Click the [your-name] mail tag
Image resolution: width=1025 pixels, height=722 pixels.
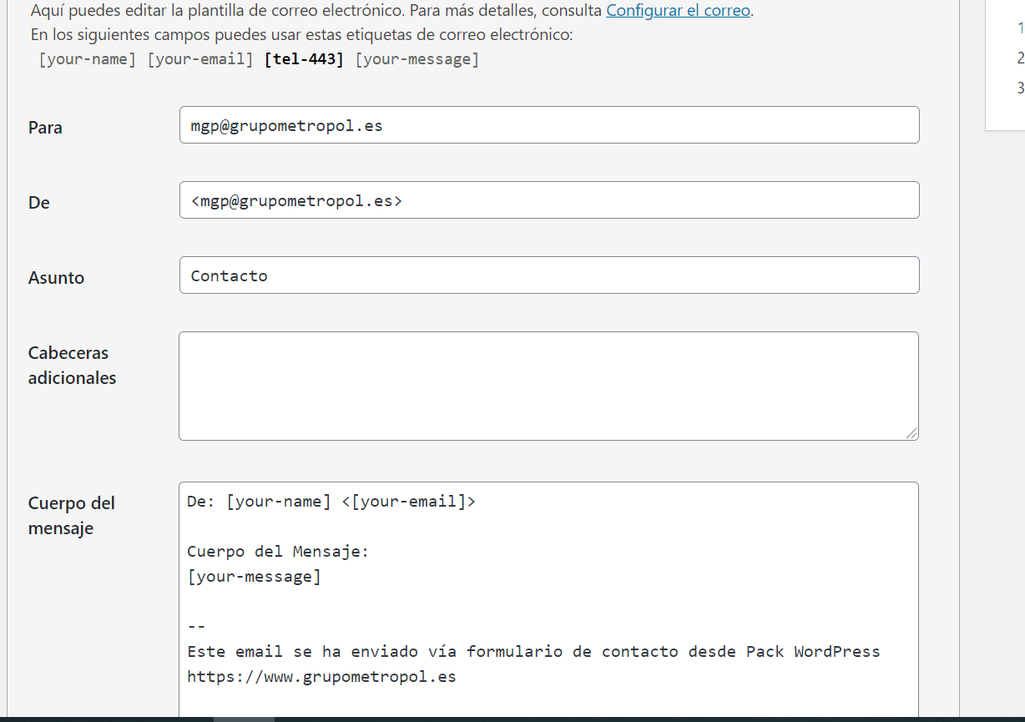point(88,59)
